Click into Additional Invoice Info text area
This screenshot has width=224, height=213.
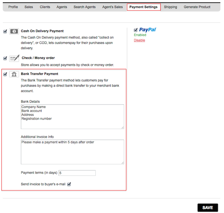click(72, 152)
